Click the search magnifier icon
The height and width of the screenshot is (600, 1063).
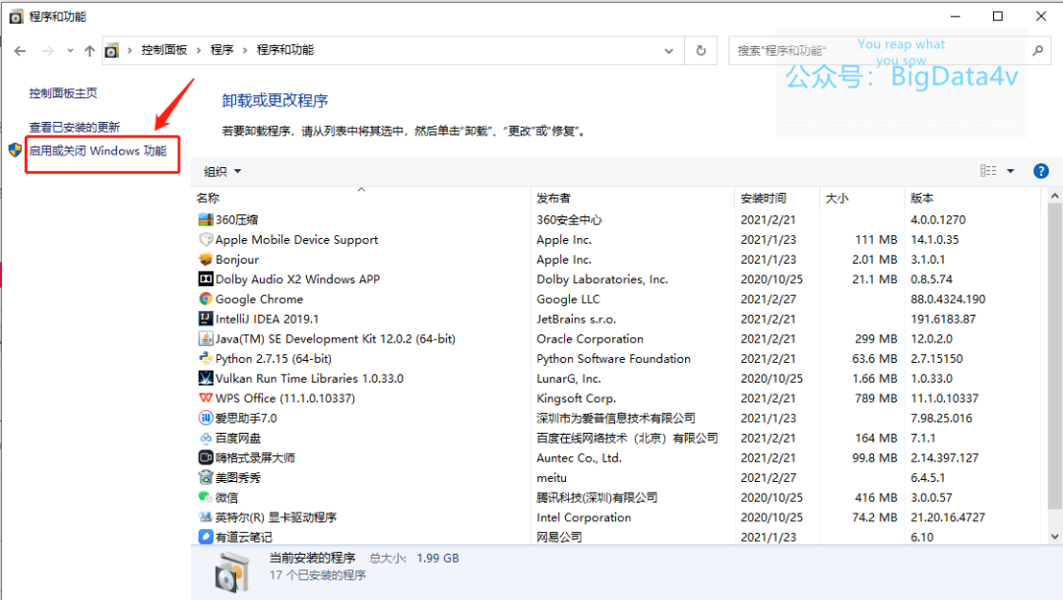(x=1037, y=51)
